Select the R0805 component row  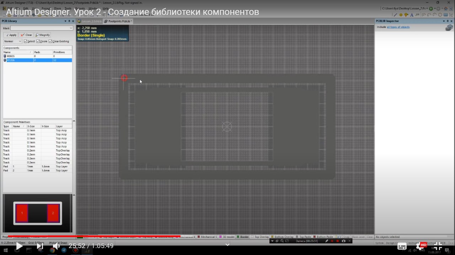pyautogui.click(x=37, y=56)
